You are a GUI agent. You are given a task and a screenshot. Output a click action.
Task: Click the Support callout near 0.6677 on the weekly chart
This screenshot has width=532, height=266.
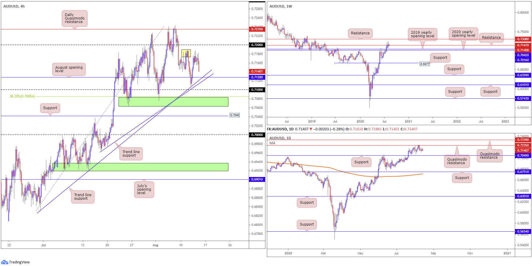(440, 58)
